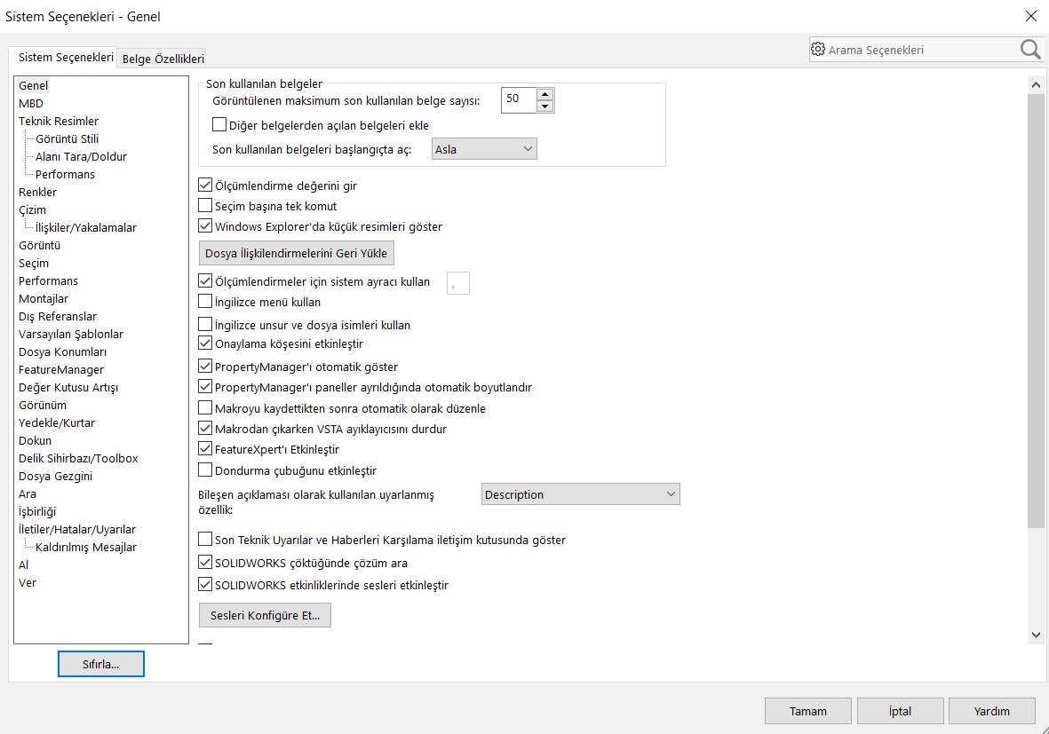
Task: Increase recent document count stepper
Action: click(x=544, y=94)
